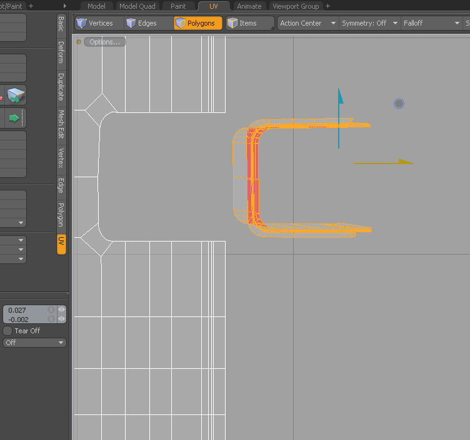
Task: Click the blue circle handle in the viewport
Action: (399, 104)
